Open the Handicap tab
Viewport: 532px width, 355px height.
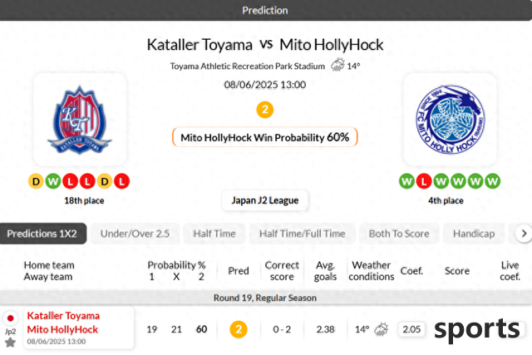tap(474, 234)
